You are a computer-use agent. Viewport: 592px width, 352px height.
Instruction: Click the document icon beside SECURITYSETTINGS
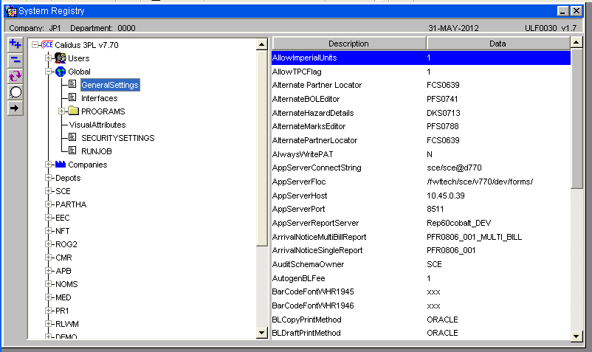pos(72,137)
